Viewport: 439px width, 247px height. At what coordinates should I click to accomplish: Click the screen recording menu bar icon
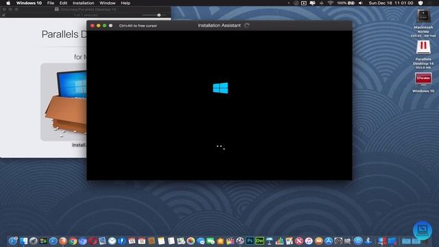point(304,3)
